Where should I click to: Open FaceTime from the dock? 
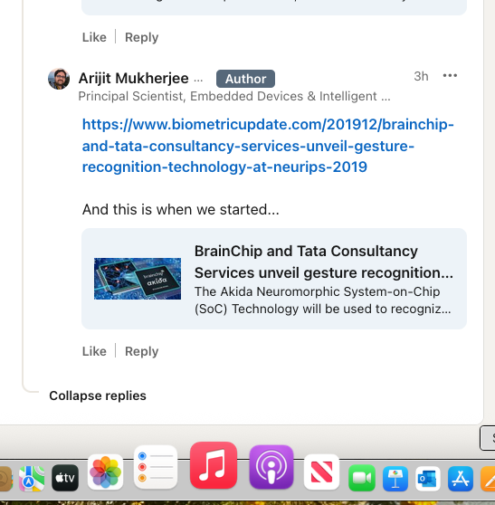[362, 478]
